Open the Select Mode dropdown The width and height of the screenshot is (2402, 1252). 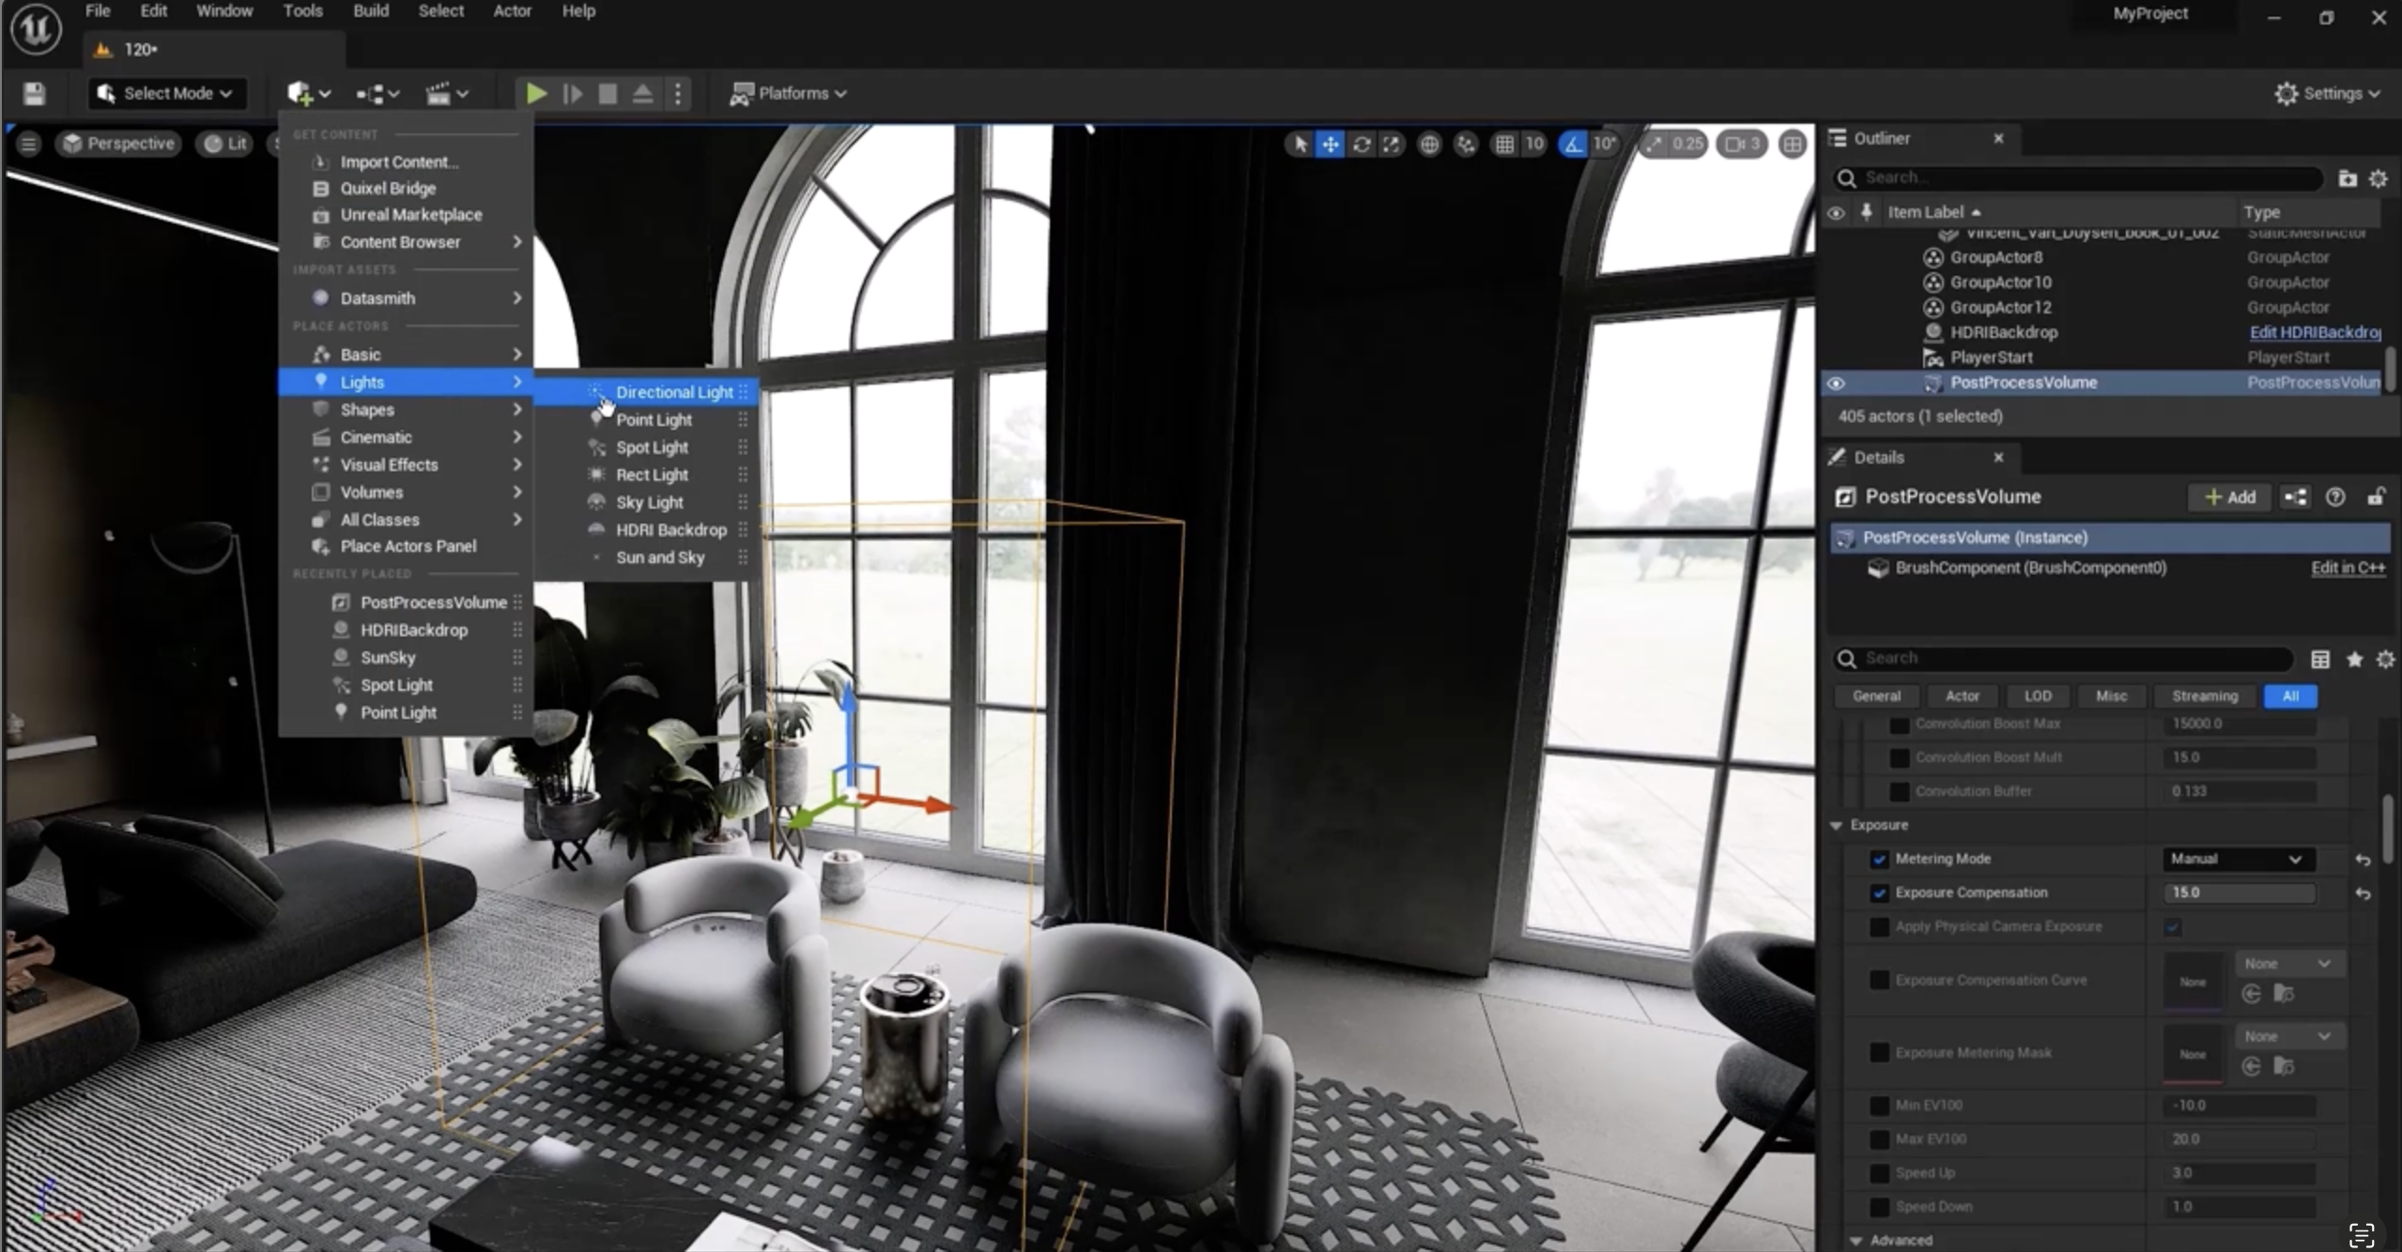click(167, 93)
